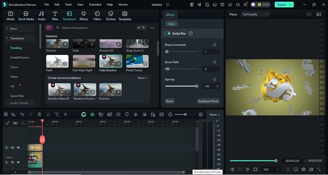Open the Templates tab
Image resolution: width=328 pixels, height=175 pixels.
click(x=125, y=16)
